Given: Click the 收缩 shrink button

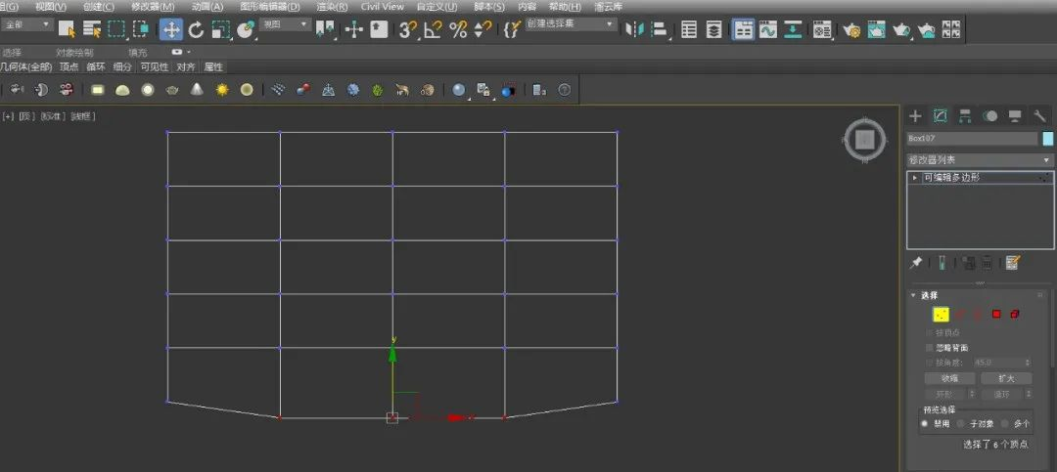Looking at the screenshot, I should (x=949, y=378).
